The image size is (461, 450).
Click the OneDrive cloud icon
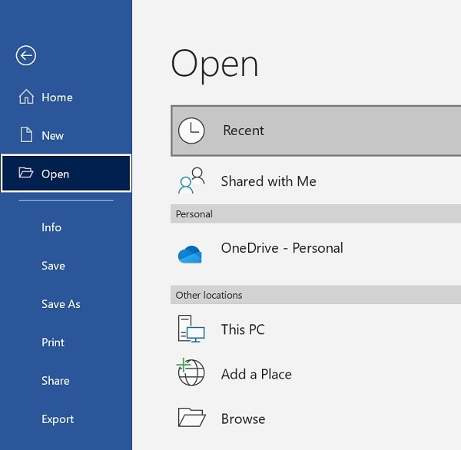pyautogui.click(x=190, y=254)
